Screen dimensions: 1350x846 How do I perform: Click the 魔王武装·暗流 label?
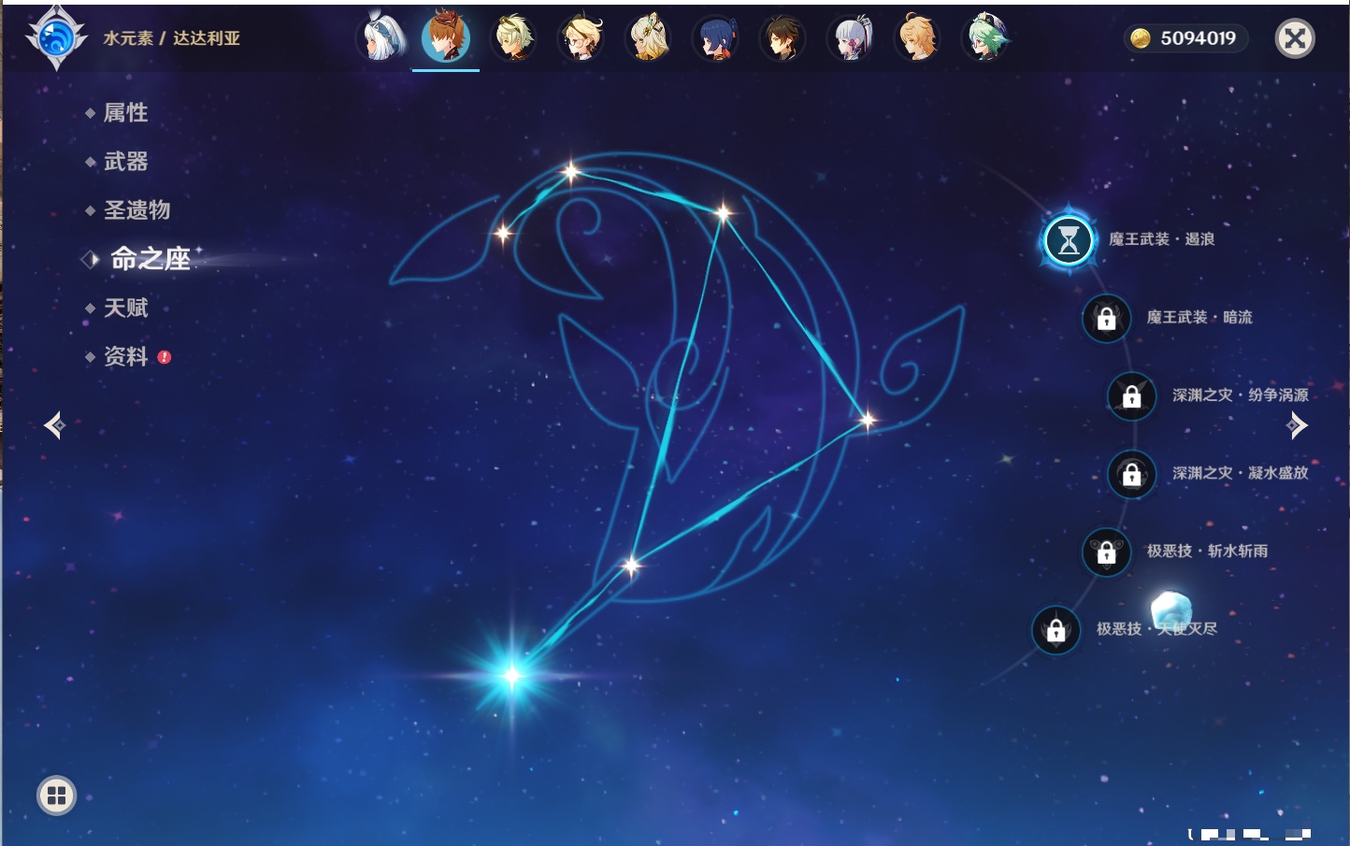(1199, 317)
